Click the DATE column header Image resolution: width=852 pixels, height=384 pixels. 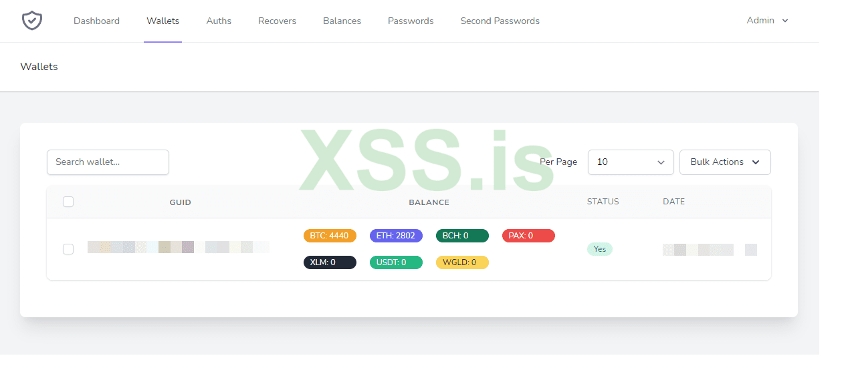pos(673,202)
